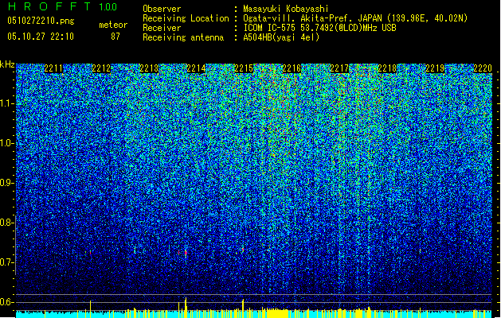Click time marker 2212
Screen dimensions: 501x318
click(101, 68)
